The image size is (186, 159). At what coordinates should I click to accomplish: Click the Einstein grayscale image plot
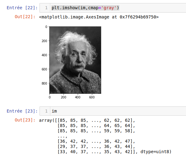click(x=75, y=60)
